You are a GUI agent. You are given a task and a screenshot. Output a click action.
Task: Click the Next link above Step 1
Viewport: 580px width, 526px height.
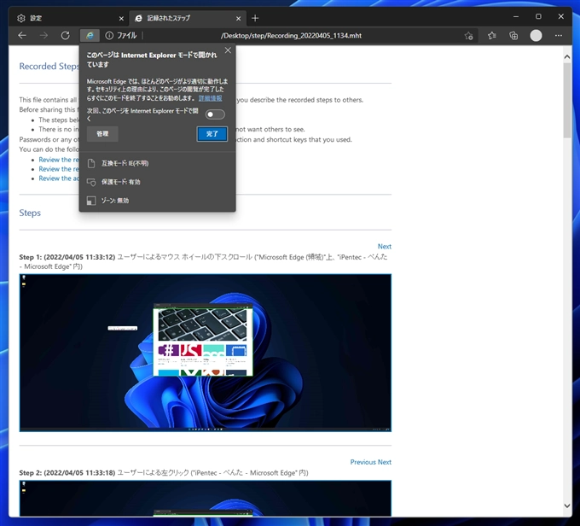pos(385,246)
